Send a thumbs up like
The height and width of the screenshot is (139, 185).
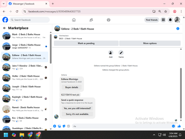coord(179,126)
